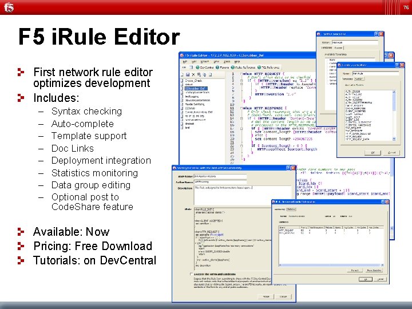The image size is (412, 309).
Task: Click the save disk icon above rule list
Action: click(188, 74)
